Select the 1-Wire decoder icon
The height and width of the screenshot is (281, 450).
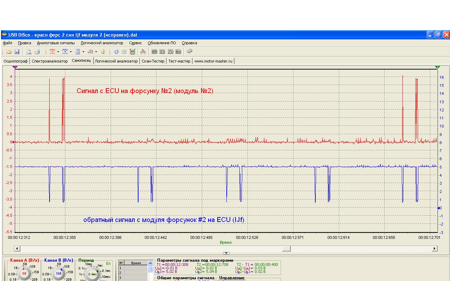coord(178,52)
